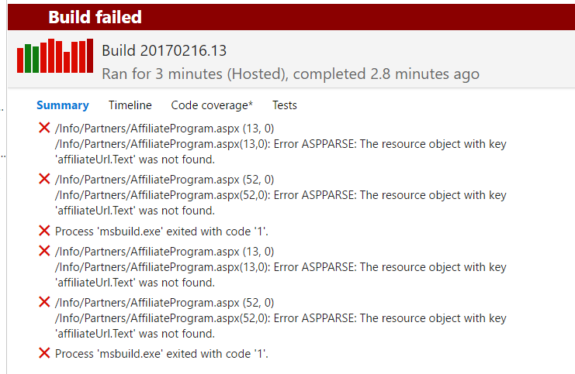Click error icon beside first msbuild.exe exit message
575x374 pixels.
[x=44, y=231]
